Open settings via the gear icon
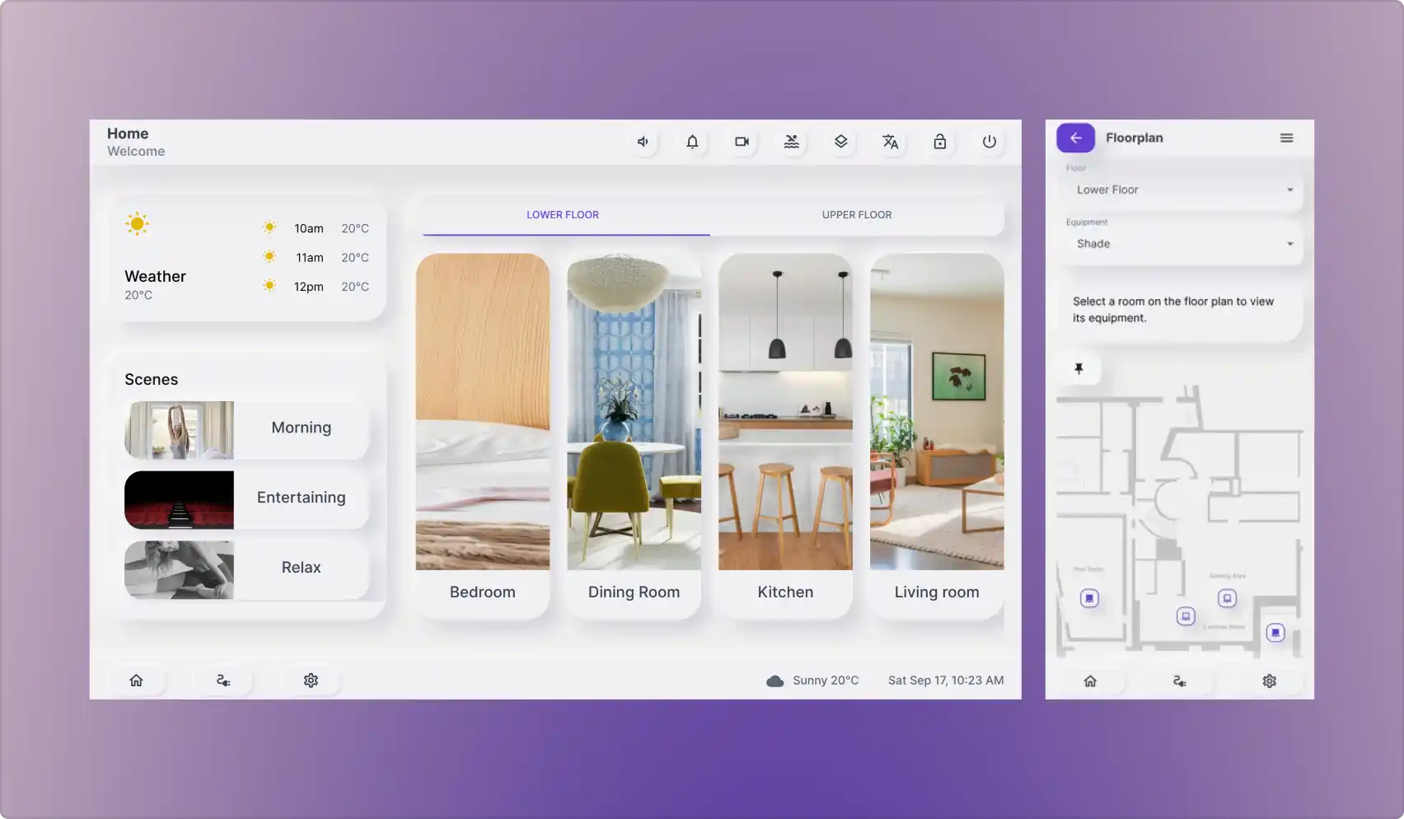 tap(311, 680)
